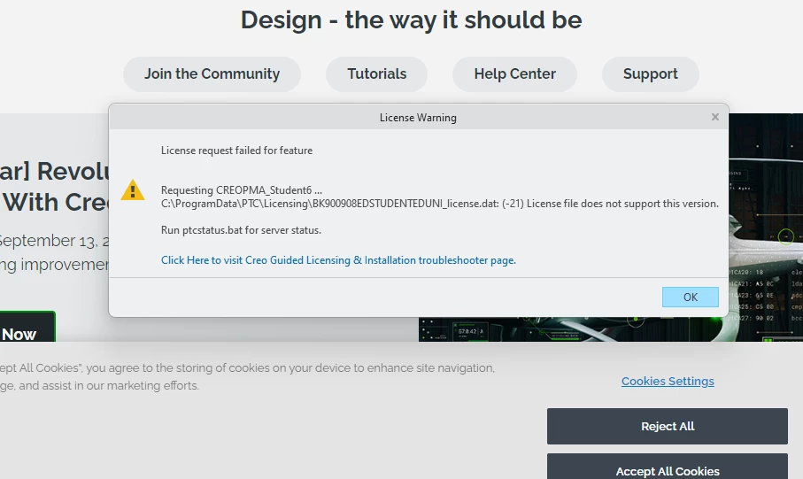Accept all cookies
This screenshot has width=803, height=479.
pos(668,467)
